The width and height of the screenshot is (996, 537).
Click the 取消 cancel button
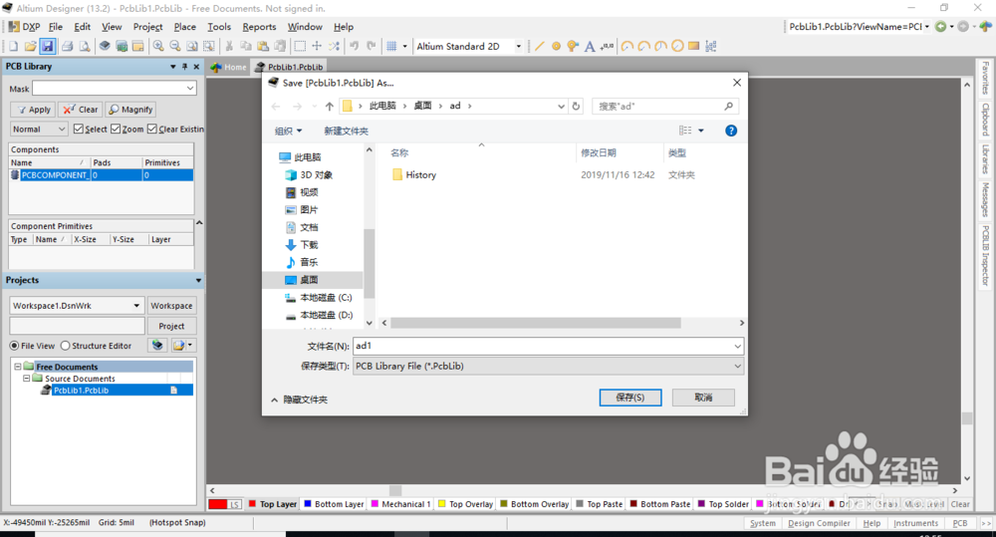(x=703, y=398)
